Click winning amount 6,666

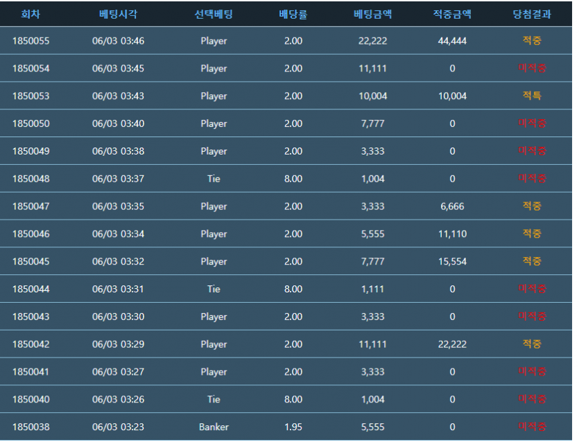pos(452,206)
